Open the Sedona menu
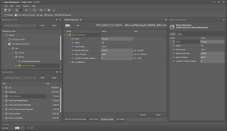Viewport: 227px width, 131px height. click(26, 6)
